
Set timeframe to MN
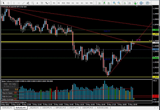[91, 3]
